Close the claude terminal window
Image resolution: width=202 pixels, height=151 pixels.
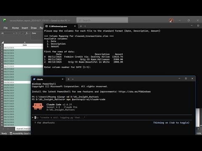[192, 78]
